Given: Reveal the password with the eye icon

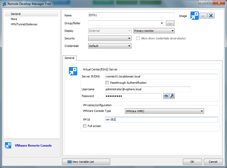Looking at the screenshot, I should (x=166, y=96).
